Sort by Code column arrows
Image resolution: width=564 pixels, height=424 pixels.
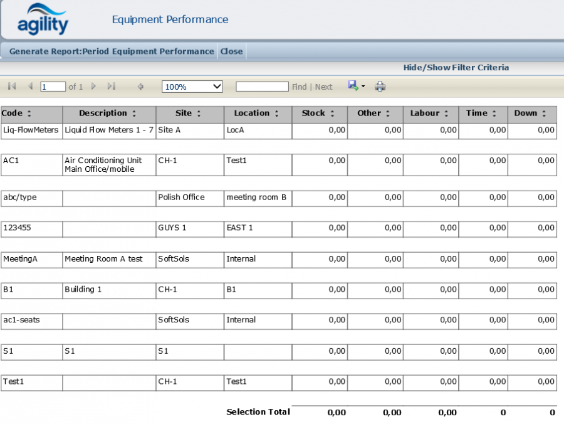[x=29, y=114]
